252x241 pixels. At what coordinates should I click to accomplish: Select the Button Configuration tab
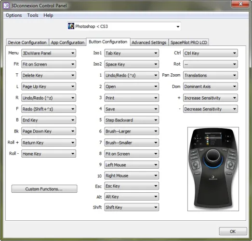108,42
